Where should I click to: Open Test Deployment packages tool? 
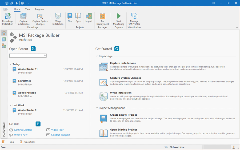[x=103, y=19]
